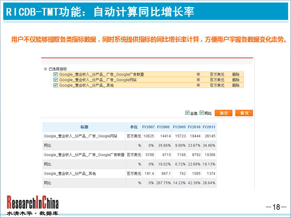This screenshot has width=291, height=218.
Task: Click the 14.23% growth cell
Action: coord(180,183)
